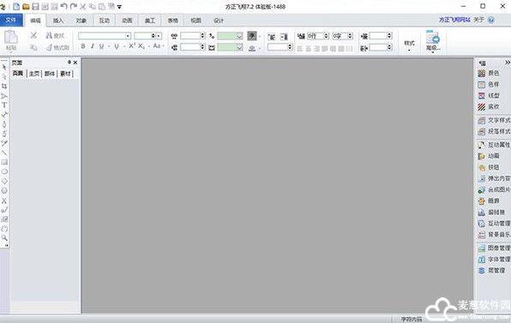
Task: Pin the 页面 panel with pushpin icon
Action: click(x=69, y=63)
